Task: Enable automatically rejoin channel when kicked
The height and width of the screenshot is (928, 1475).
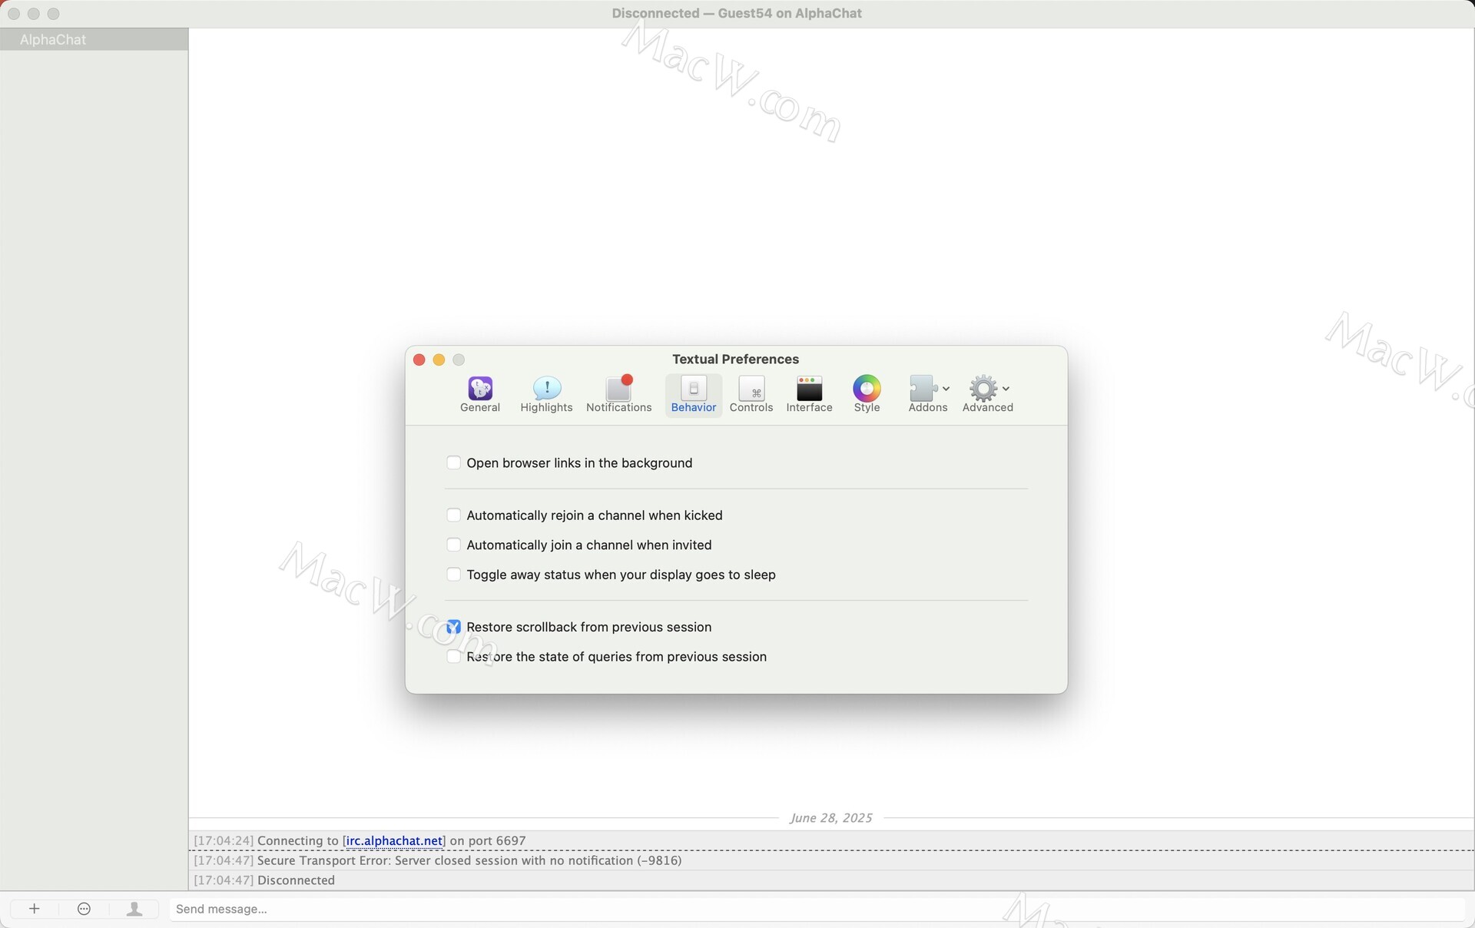Action: 453,515
